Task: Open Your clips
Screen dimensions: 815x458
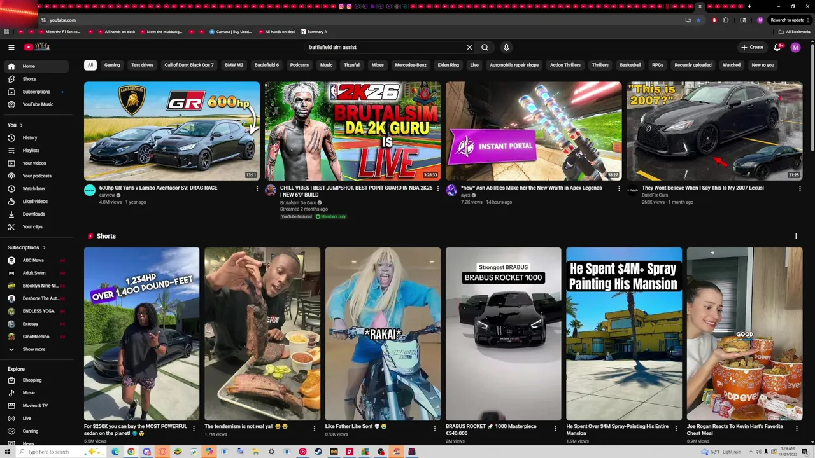Action: click(x=36, y=227)
